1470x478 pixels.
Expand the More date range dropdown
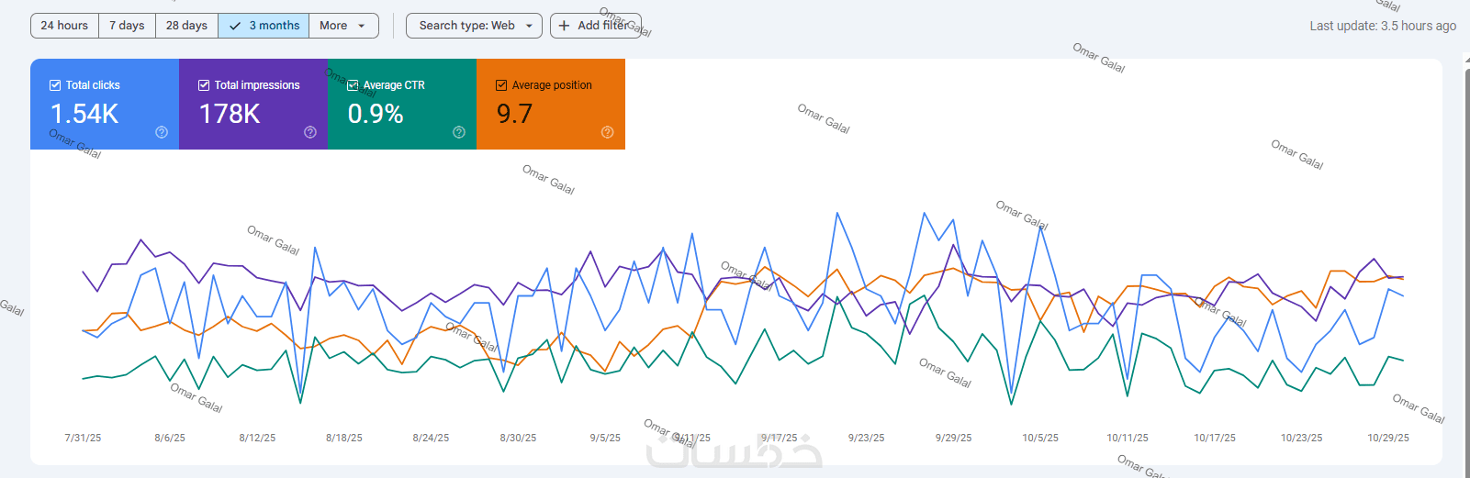pyautogui.click(x=343, y=26)
